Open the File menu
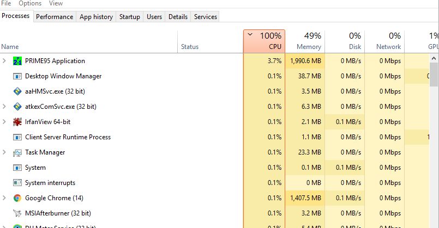 click(6, 3)
